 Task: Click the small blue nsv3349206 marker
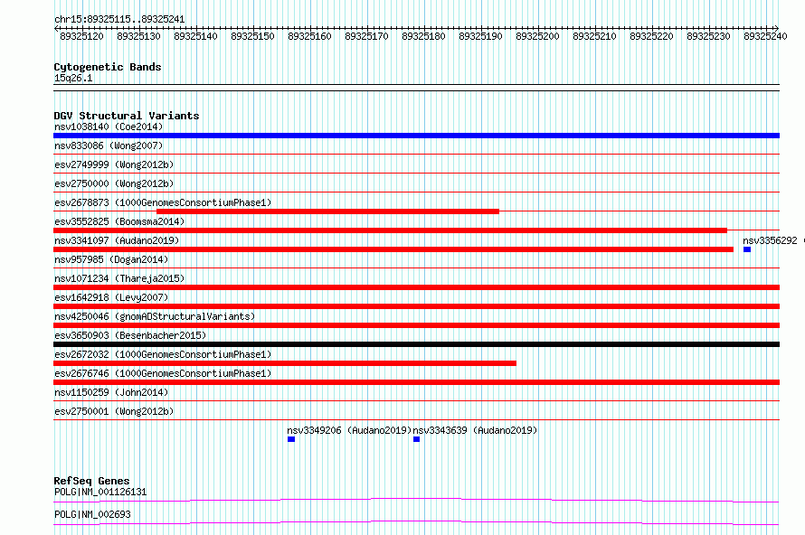[x=291, y=439]
